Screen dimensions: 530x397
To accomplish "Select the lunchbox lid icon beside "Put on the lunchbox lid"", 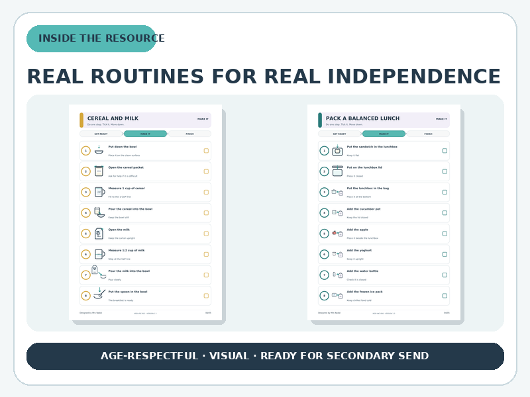I will [337, 171].
